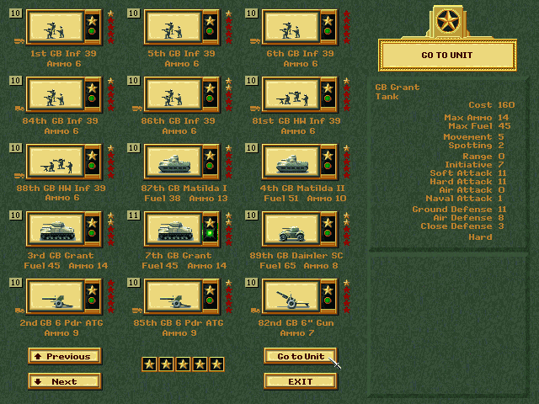Select the 87th GB Matilda I tank
The height and width of the screenshot is (404, 539).
click(x=173, y=162)
